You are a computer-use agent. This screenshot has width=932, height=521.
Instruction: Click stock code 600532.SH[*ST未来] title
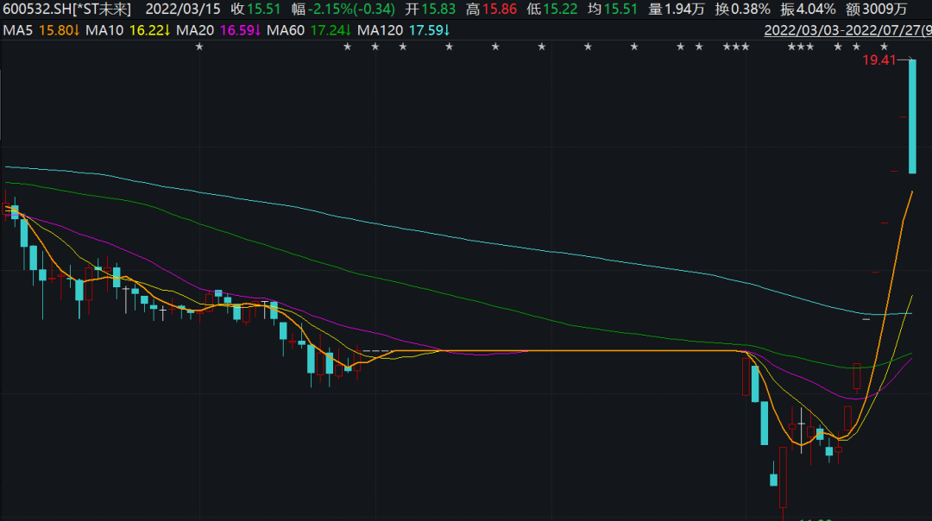tap(67, 10)
